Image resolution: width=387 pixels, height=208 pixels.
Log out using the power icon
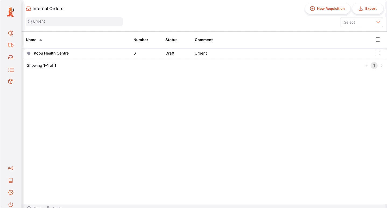(10, 204)
